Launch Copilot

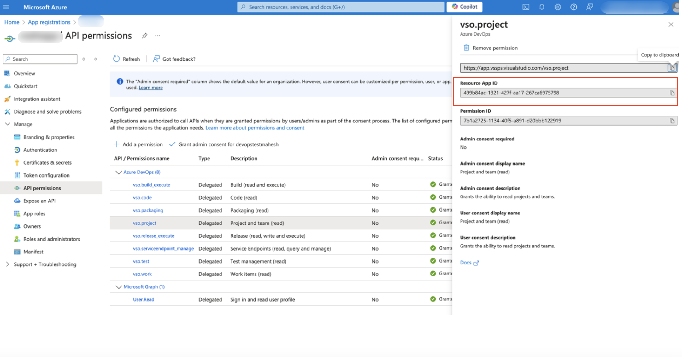point(464,7)
